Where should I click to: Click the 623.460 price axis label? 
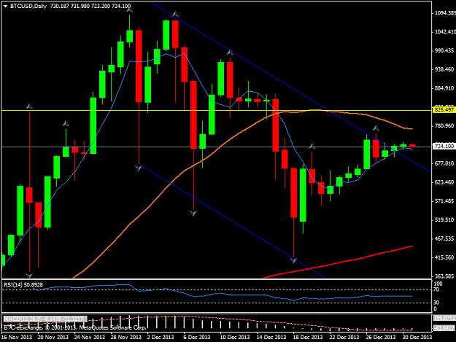444,182
